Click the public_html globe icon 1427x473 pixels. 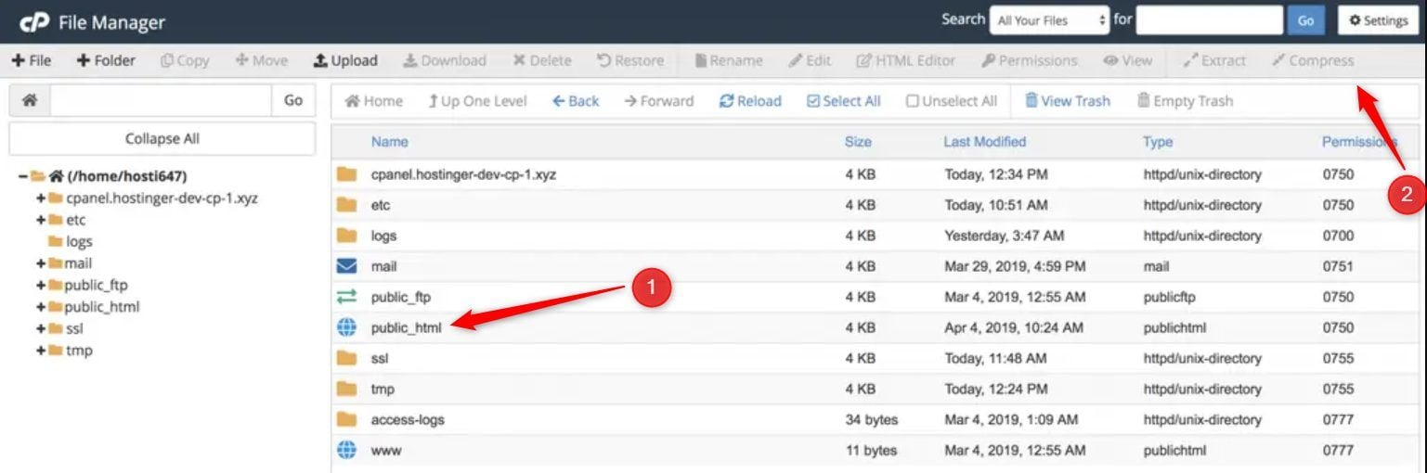tap(347, 327)
